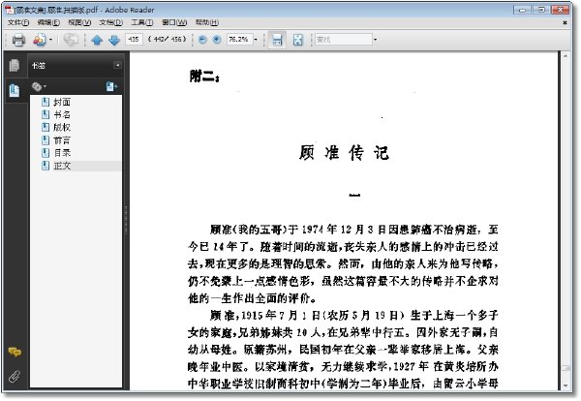Image resolution: width=581 pixels, height=401 pixels.
Task: Click the zoom percentage field 76.2%
Action: click(x=240, y=39)
